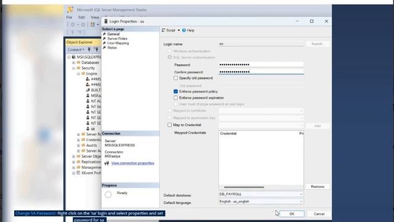This screenshot has width=394, height=222.
Task: Expand the Replication tree node
Action: click(x=74, y=162)
